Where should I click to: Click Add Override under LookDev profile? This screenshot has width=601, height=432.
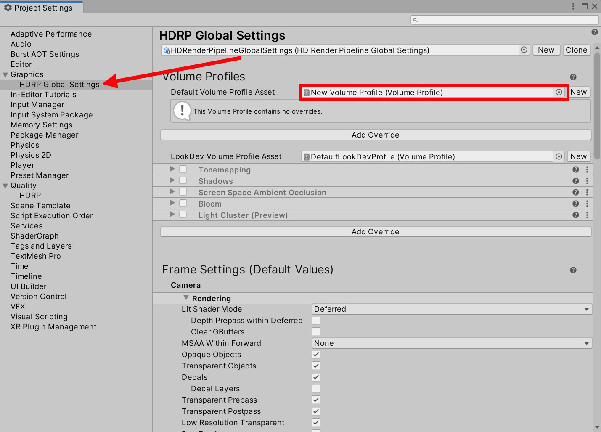pos(376,231)
